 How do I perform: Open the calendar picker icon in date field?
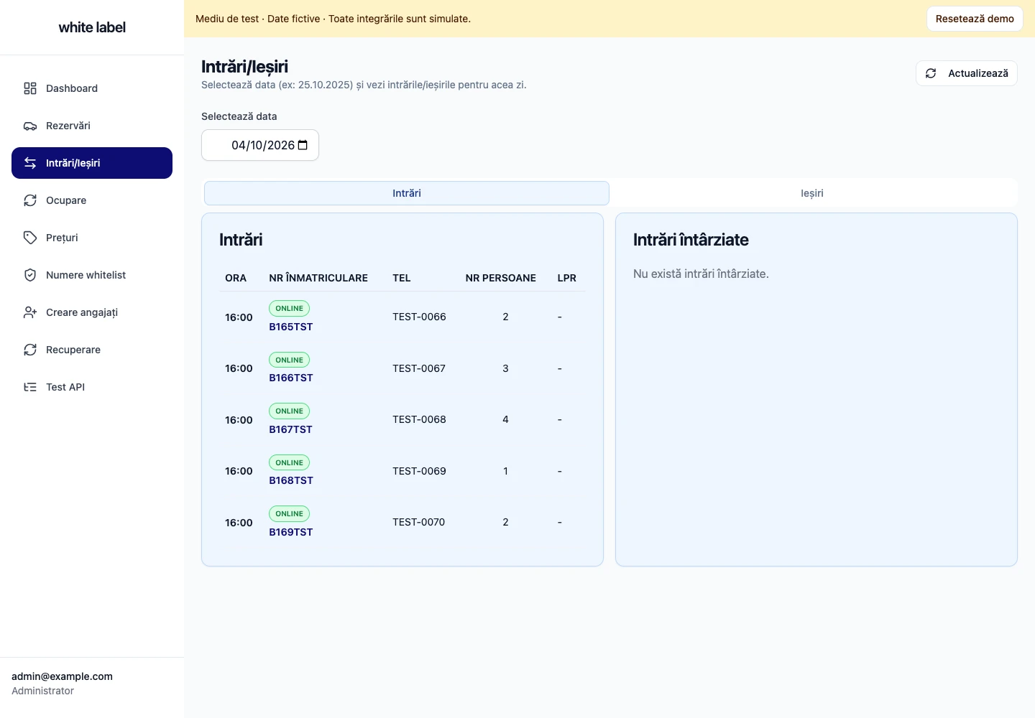[x=303, y=145]
